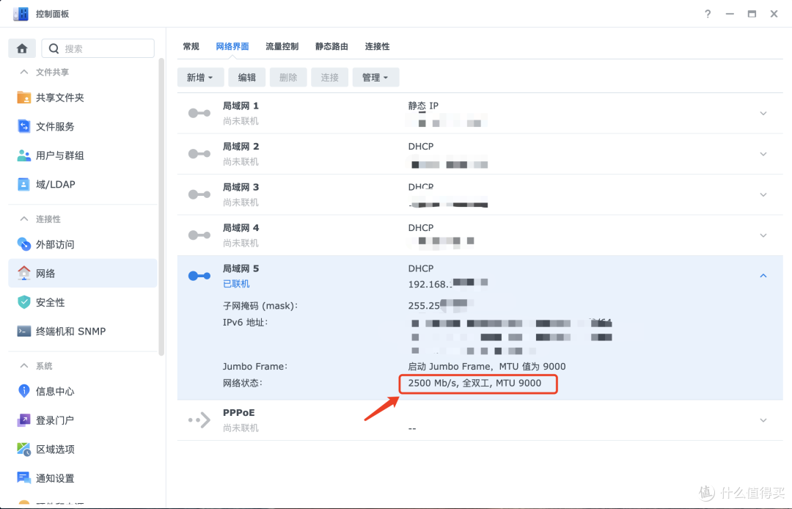This screenshot has height=509, width=792.
Task: Click 局域网 1 connection status icon
Action: click(x=199, y=113)
